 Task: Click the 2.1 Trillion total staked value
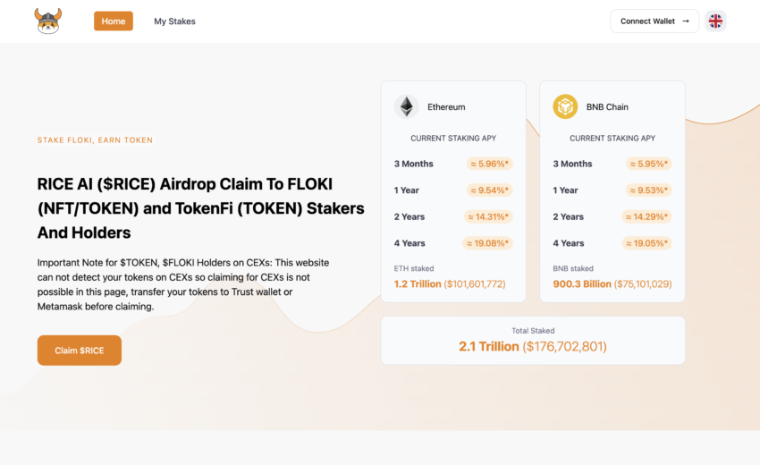(x=533, y=346)
